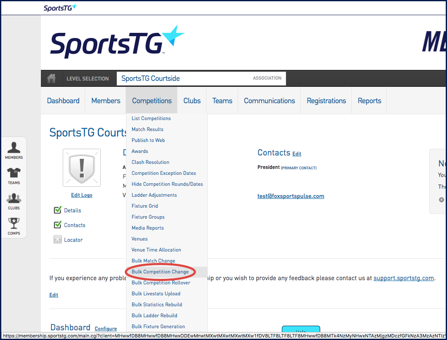Select List Competitions from the menu
Viewport: 447px width, 340px height.
pyautogui.click(x=151, y=118)
